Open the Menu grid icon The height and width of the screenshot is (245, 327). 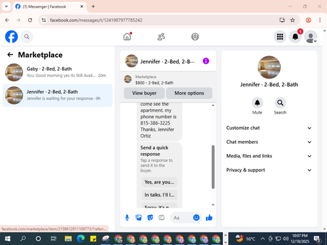(x=280, y=37)
